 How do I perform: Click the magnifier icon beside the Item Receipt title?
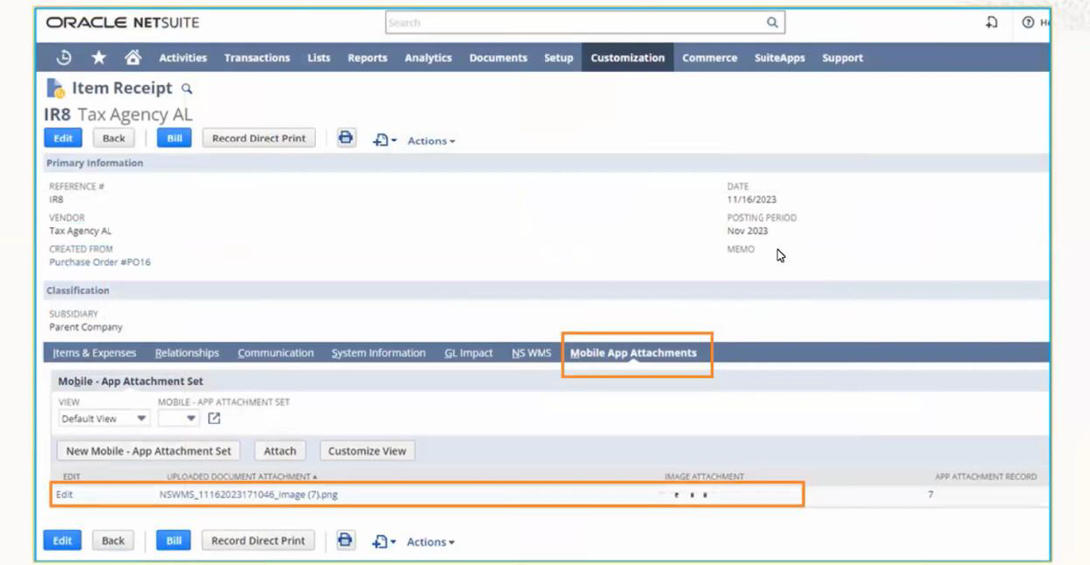pos(186,89)
